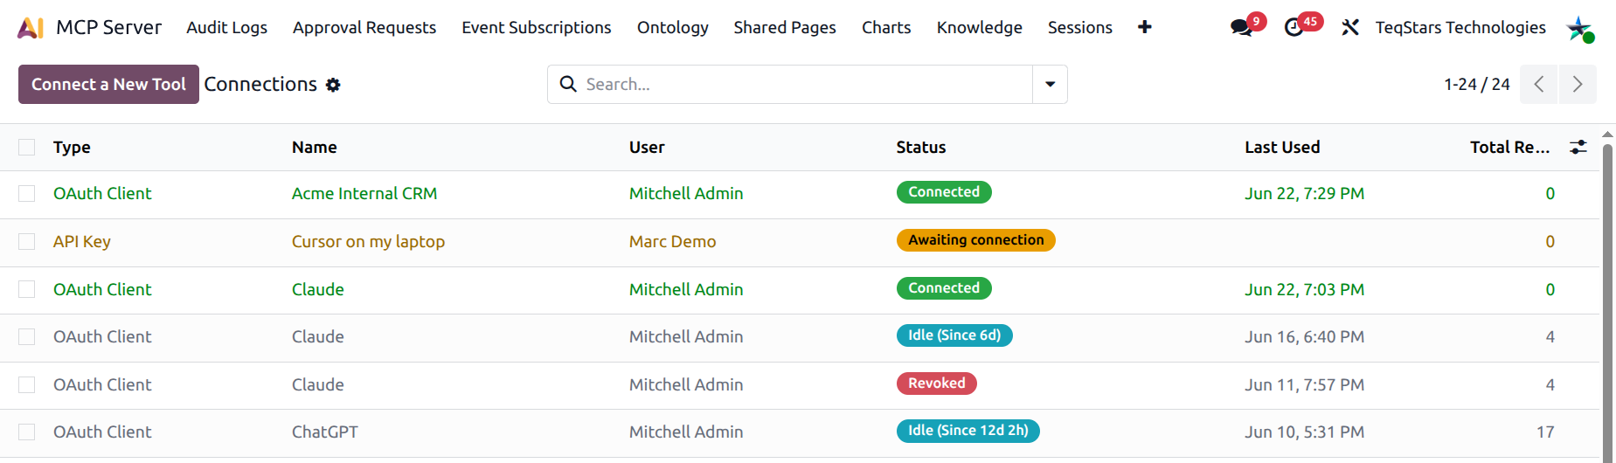Click the 1-24 / 24 pager counter
This screenshot has height=463, width=1616.
point(1477,84)
